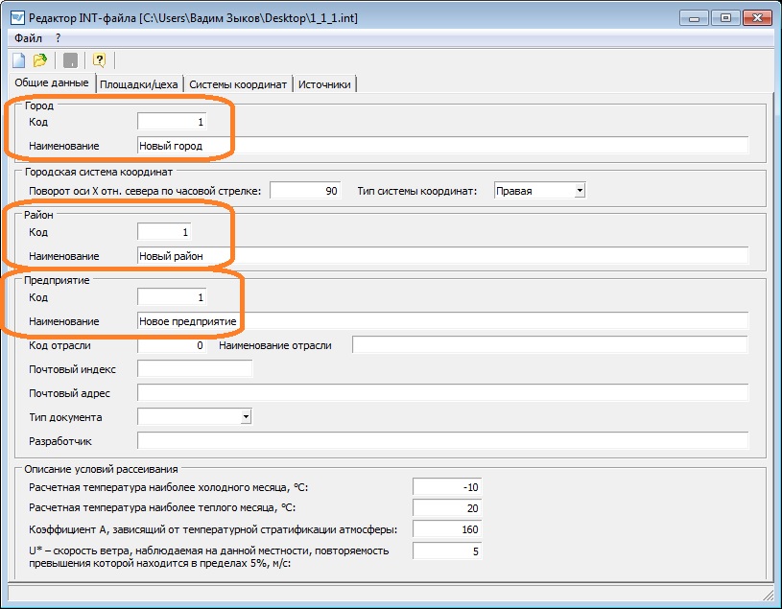Click the Город Наименование field

point(441,146)
